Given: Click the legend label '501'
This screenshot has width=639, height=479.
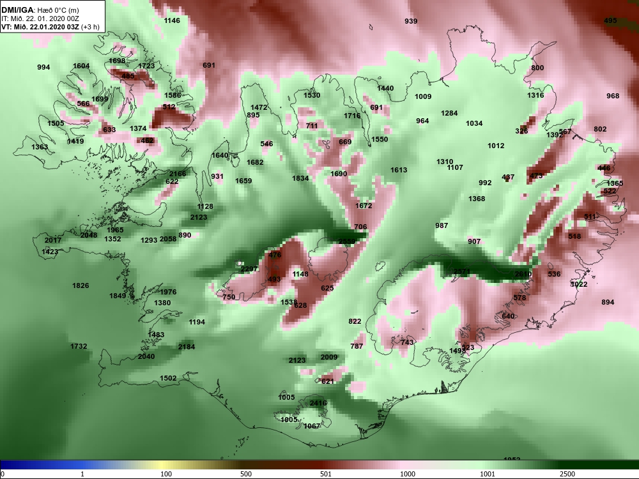Looking at the screenshot, I should click(x=326, y=474).
